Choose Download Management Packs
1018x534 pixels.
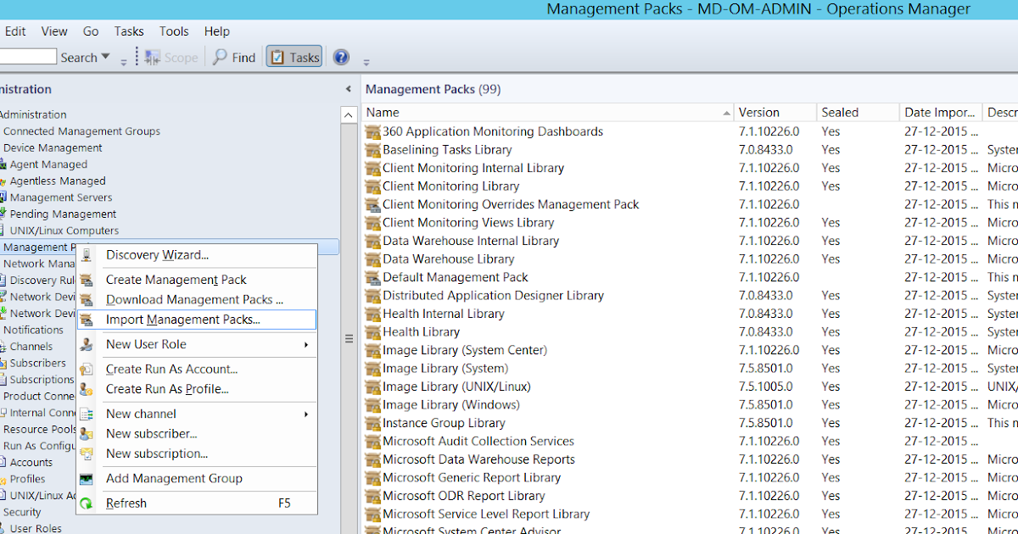197,299
